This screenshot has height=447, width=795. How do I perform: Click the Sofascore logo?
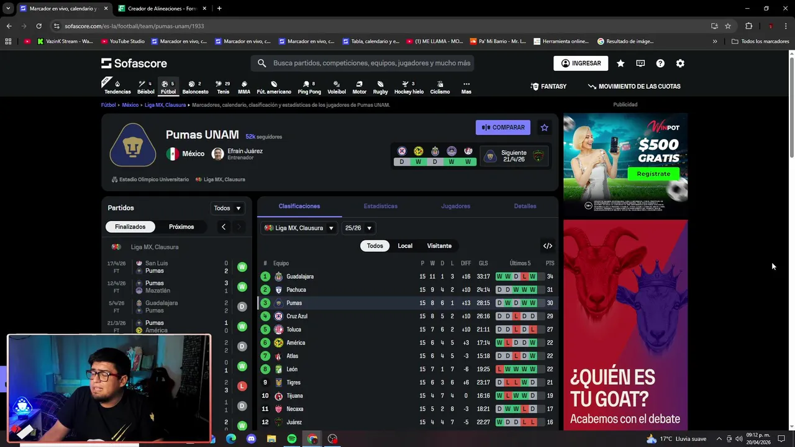point(134,63)
